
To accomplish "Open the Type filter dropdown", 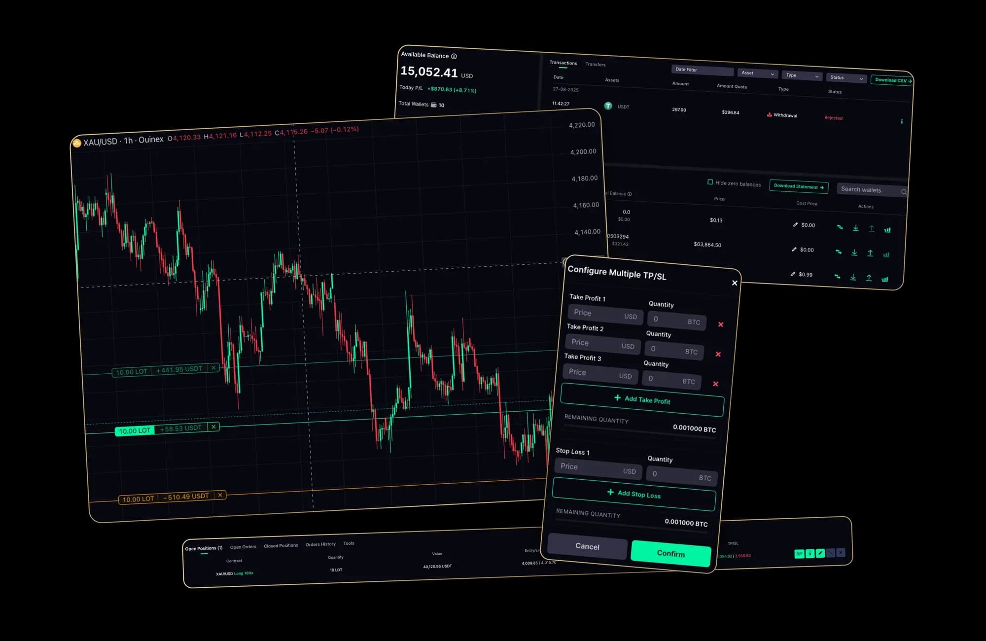I will coord(802,75).
